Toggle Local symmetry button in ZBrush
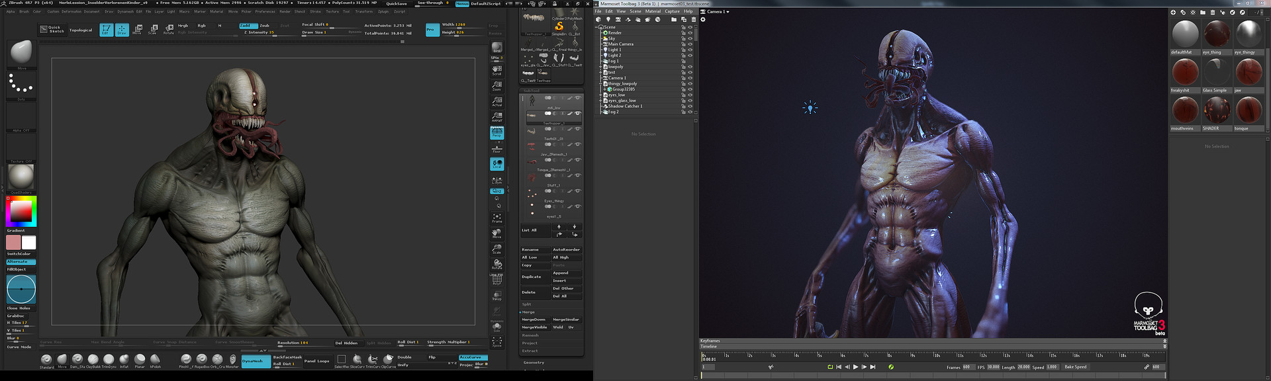 pyautogui.click(x=496, y=163)
